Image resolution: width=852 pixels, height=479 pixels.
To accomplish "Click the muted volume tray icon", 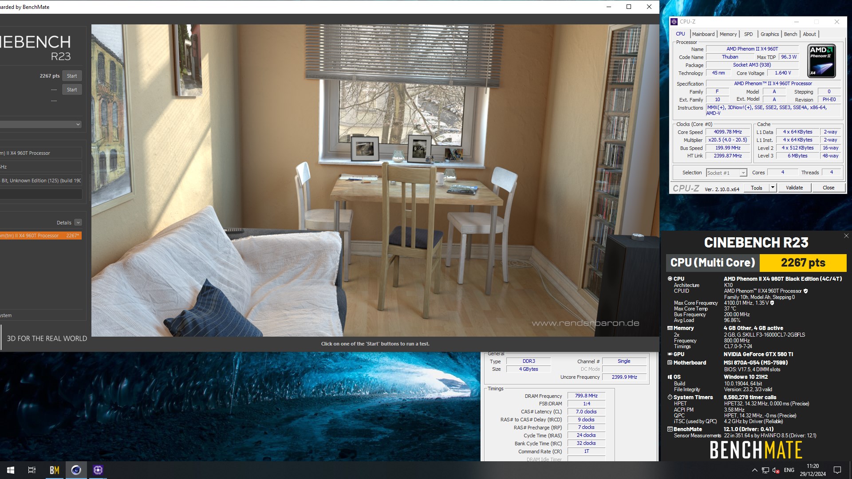I will click(x=776, y=470).
